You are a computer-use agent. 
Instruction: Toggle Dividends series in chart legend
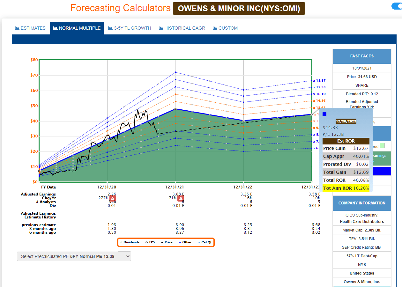point(130,242)
